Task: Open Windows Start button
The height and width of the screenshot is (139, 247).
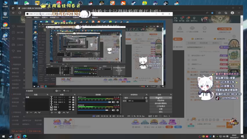Action: [x=3, y=137]
